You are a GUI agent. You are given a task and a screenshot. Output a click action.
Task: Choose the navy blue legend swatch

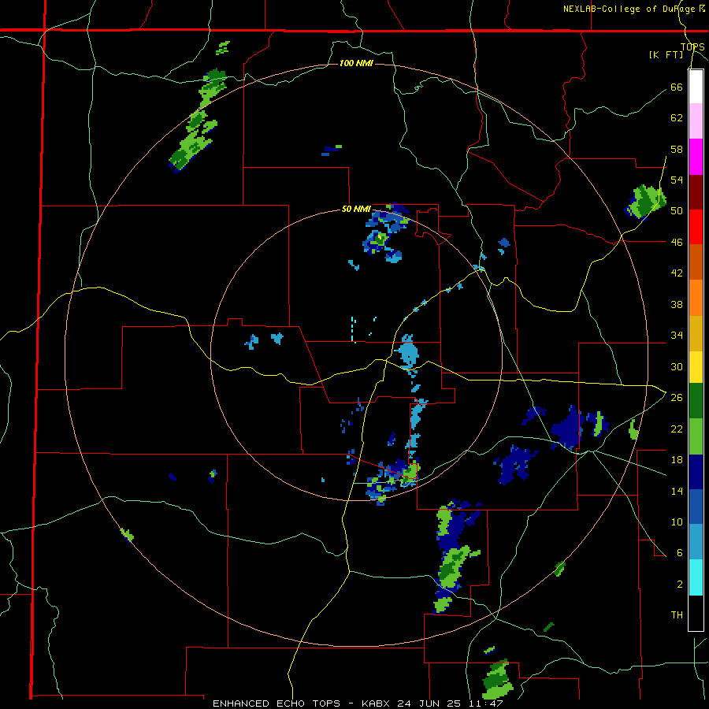[x=696, y=472]
